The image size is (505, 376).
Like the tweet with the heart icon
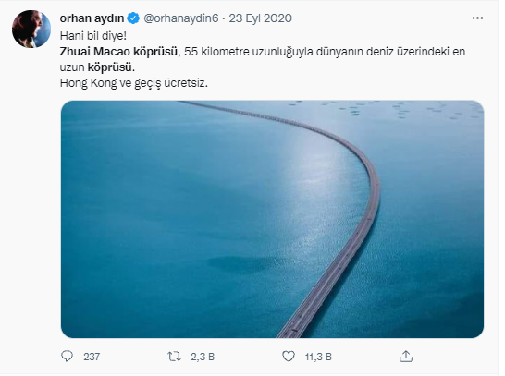coord(289,357)
